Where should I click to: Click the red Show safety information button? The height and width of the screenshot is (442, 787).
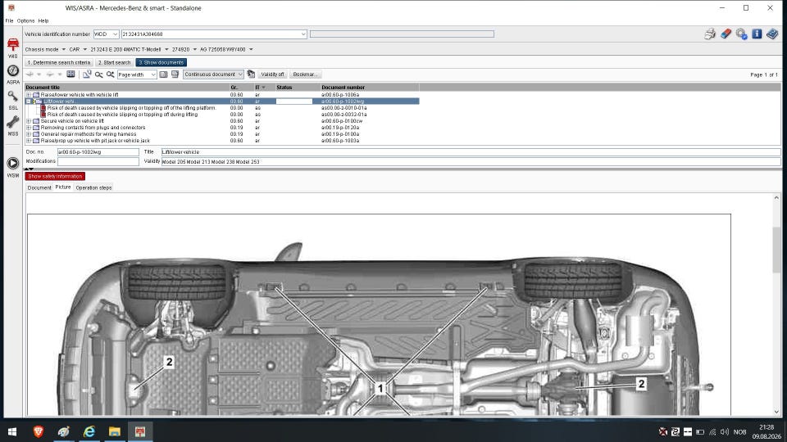(55, 177)
